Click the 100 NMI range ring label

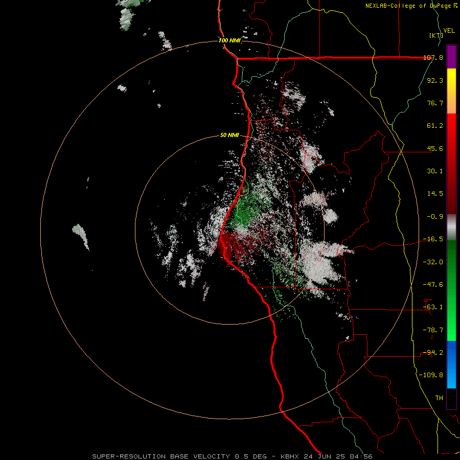coord(229,40)
